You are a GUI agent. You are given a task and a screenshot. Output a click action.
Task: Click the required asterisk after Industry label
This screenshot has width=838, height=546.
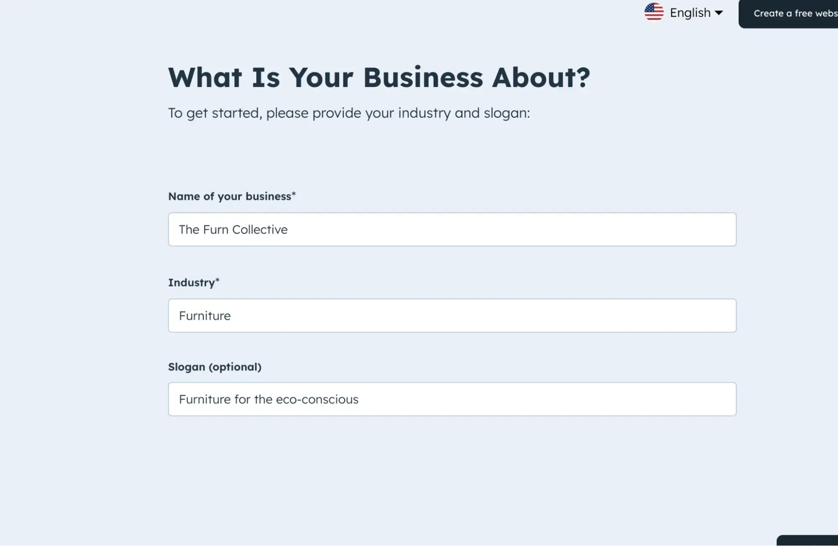[217, 281]
